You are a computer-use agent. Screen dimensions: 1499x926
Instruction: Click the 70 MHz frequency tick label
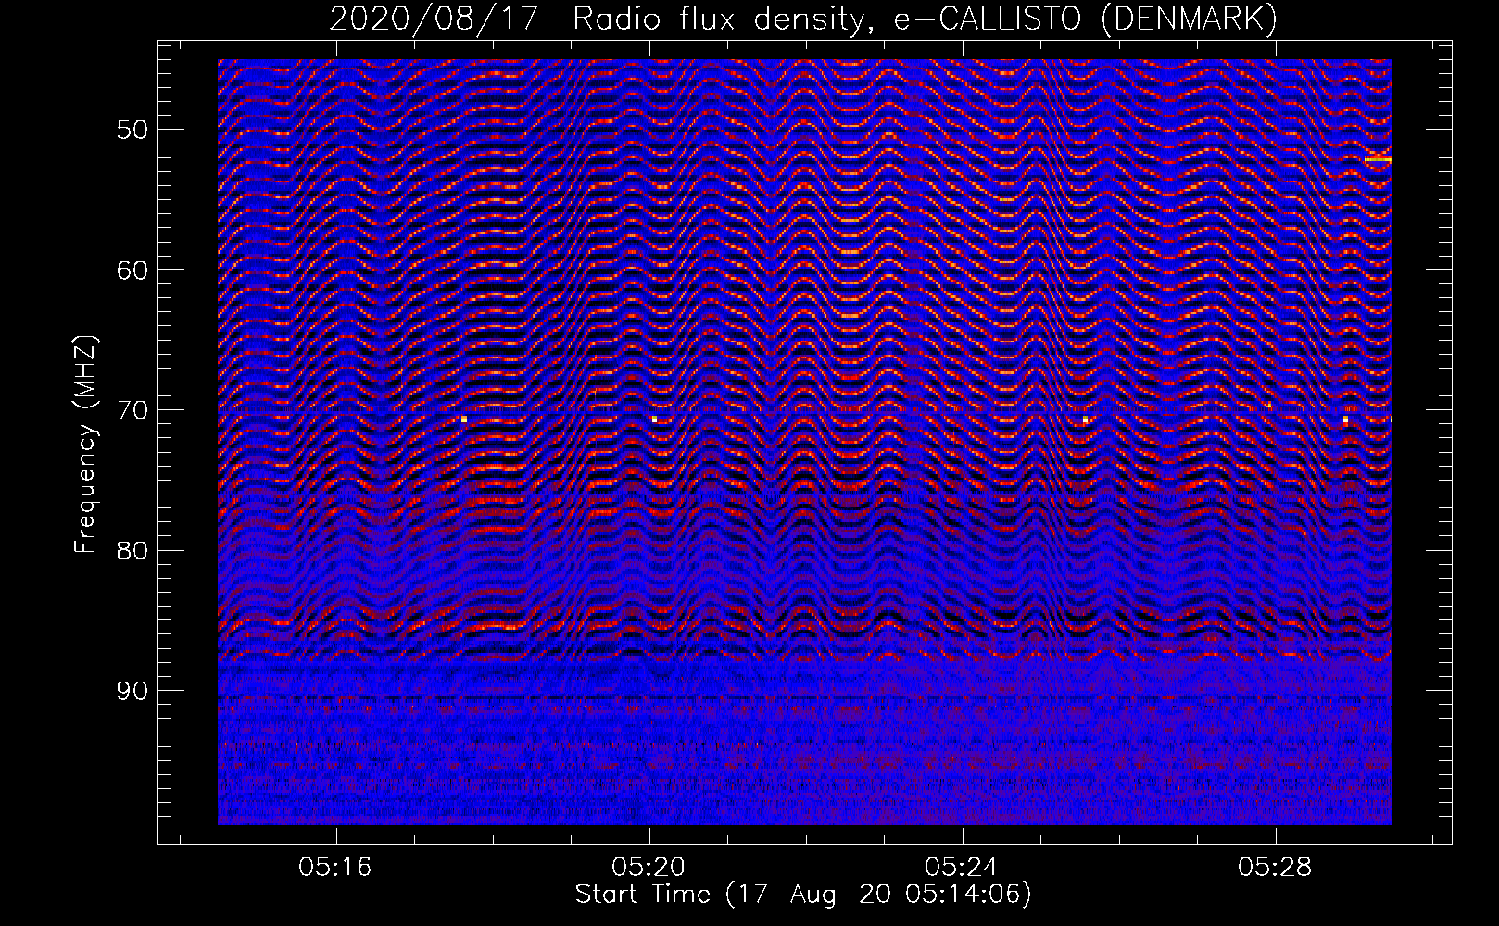(133, 409)
